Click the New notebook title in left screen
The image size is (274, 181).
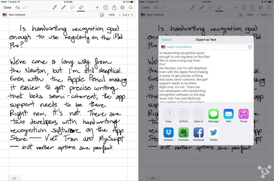point(17,15)
